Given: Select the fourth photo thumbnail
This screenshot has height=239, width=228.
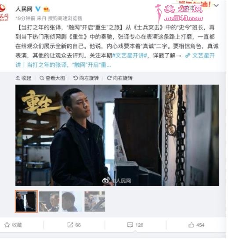Looking at the screenshot, I should tap(94, 201).
